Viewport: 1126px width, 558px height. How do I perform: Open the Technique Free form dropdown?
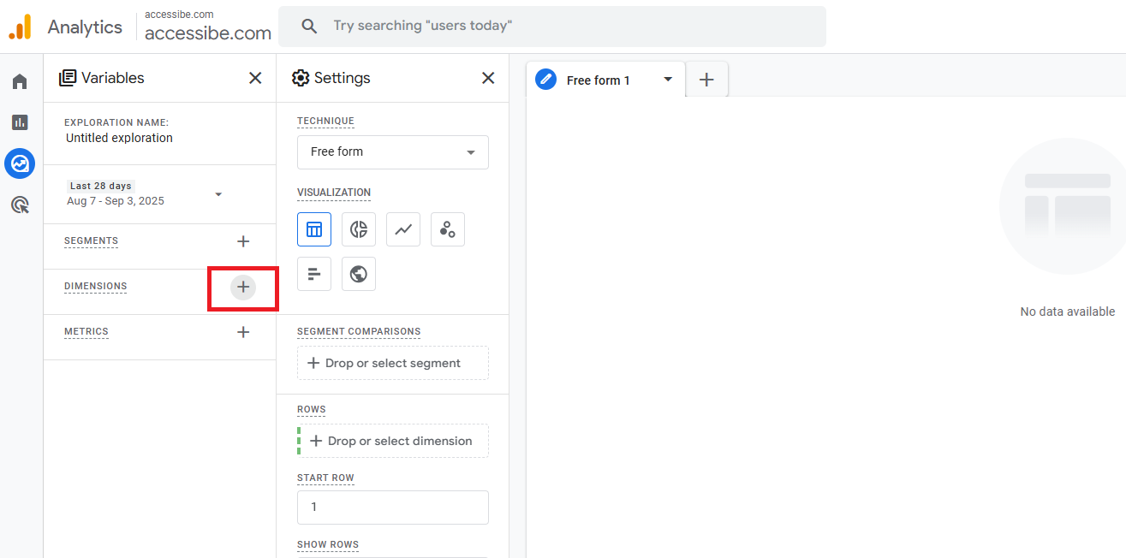[x=393, y=152]
